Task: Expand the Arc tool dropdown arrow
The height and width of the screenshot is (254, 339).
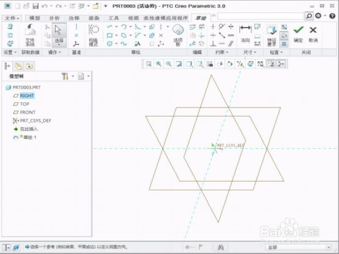Action: click(x=130, y=27)
